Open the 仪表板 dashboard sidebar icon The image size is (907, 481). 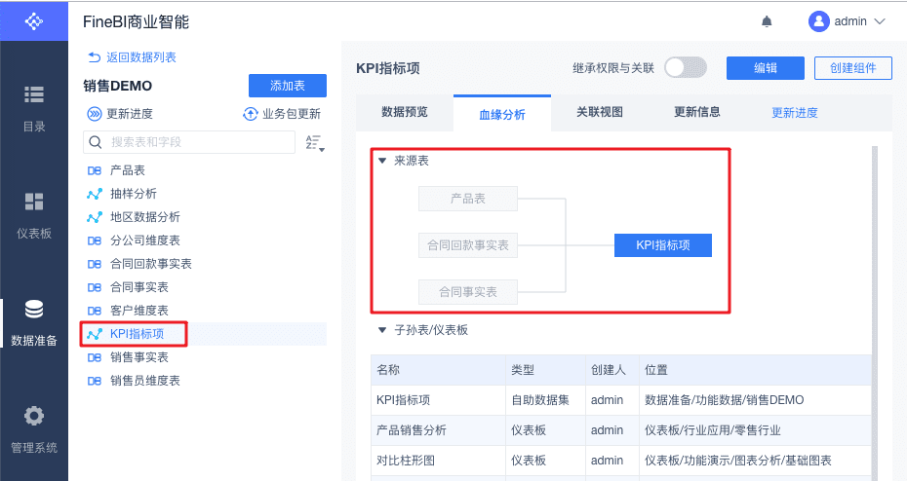point(34,202)
